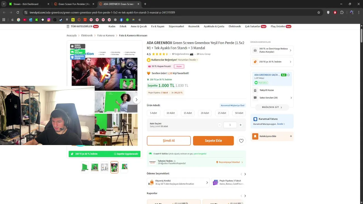Select the last thumbnail in image strip
Screen dimensions: 363x204
[124, 167]
